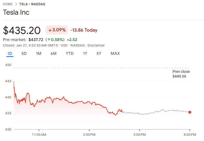This screenshot has width=204, height=141.
Task: Click the Prev close $449.06 label
Action: pyautogui.click(x=181, y=74)
